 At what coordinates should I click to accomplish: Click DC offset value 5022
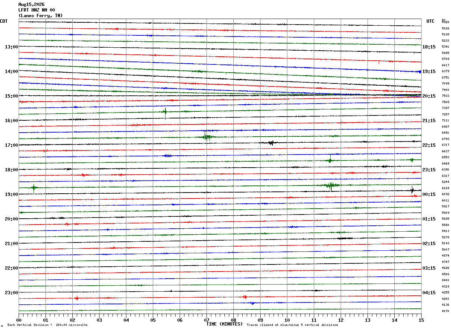pyautogui.click(x=445, y=28)
